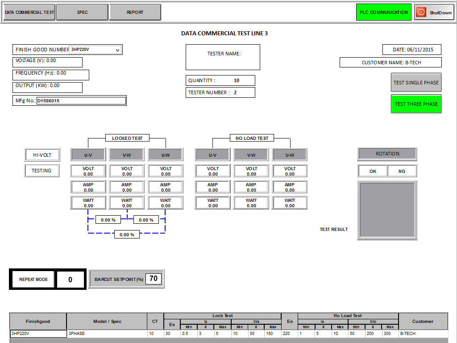Click the No Load Test group header
457x343 pixels.
coord(348,316)
